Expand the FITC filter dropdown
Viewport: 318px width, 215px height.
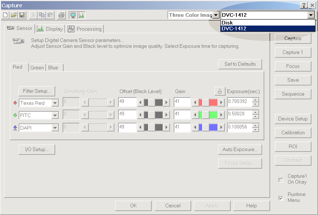coord(55,115)
